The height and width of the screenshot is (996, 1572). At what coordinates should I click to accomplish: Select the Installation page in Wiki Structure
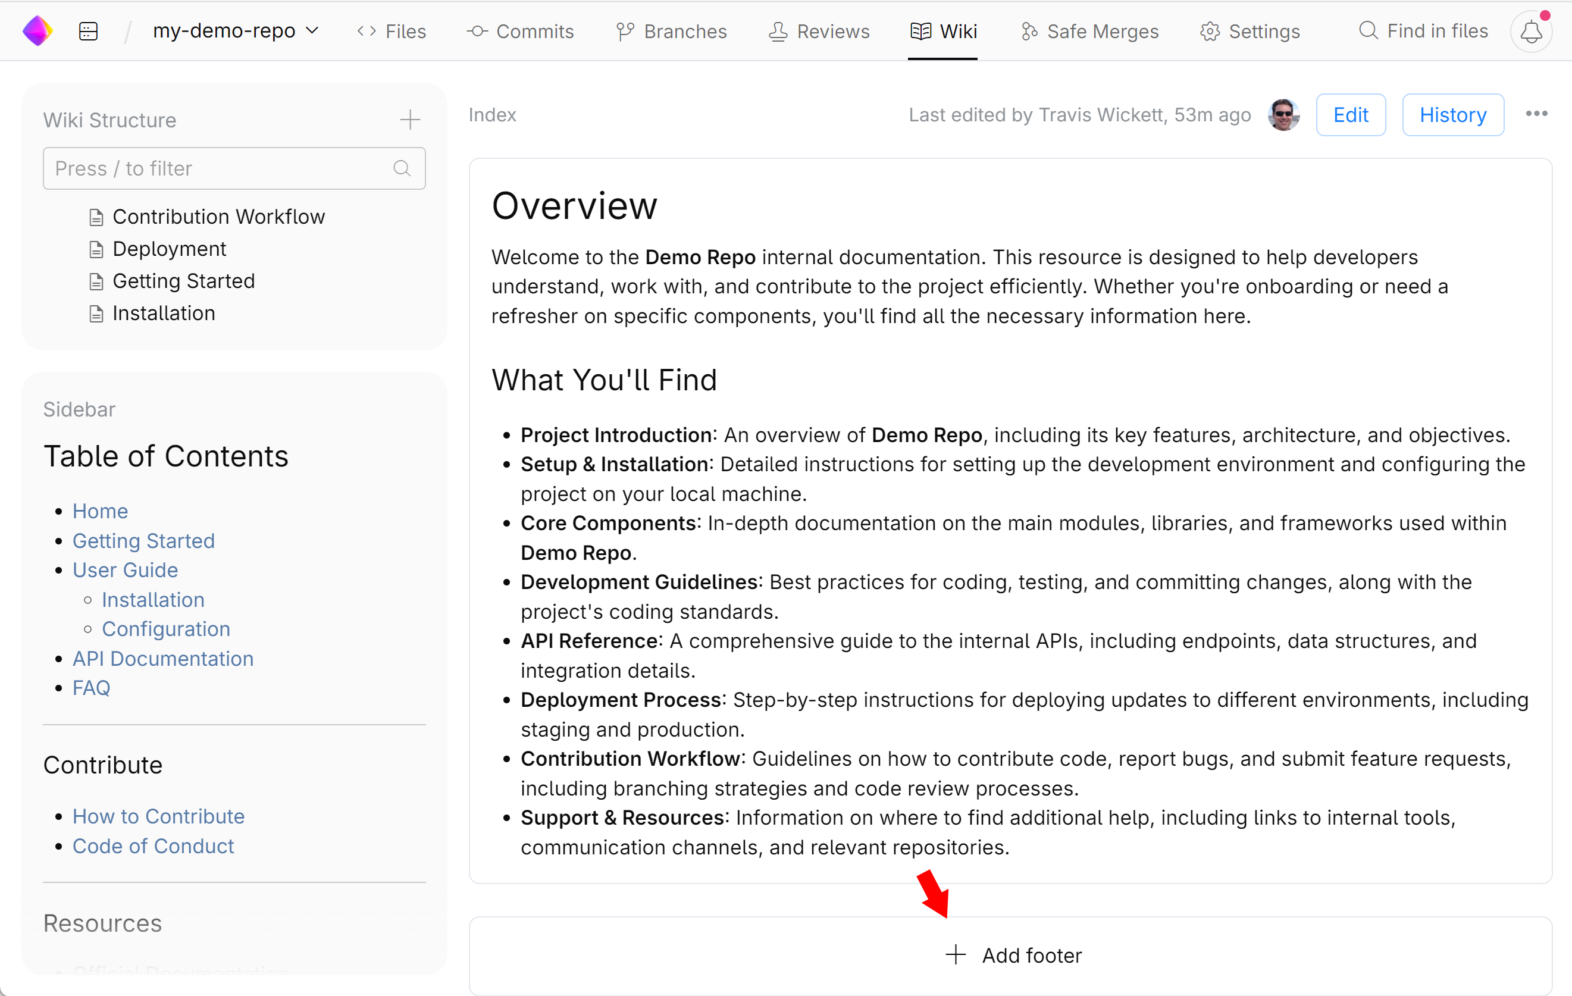(x=163, y=312)
